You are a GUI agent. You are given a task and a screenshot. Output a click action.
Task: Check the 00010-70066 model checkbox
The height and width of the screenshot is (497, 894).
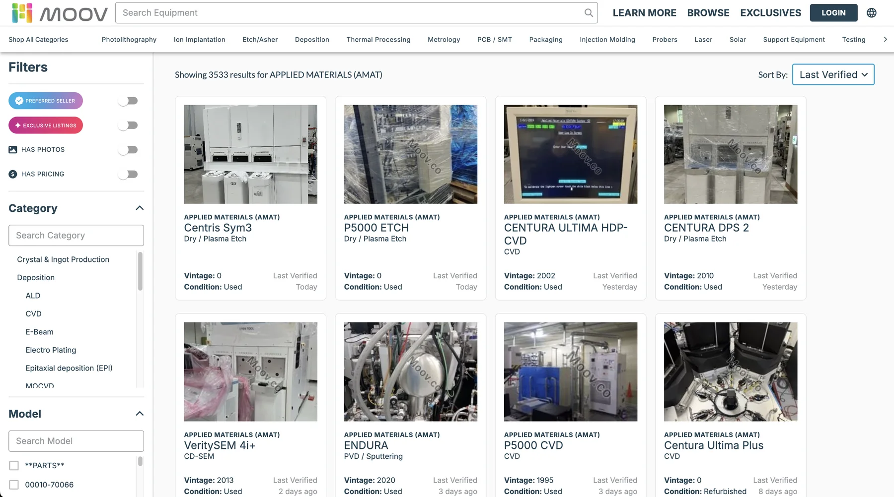(x=14, y=485)
